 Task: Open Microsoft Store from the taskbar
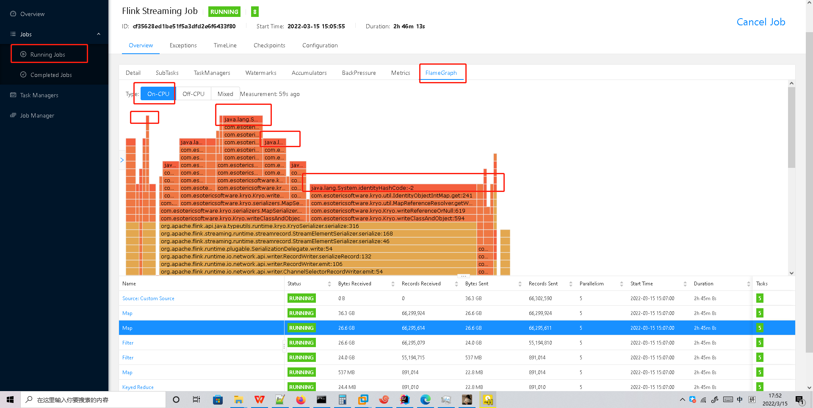(218, 400)
